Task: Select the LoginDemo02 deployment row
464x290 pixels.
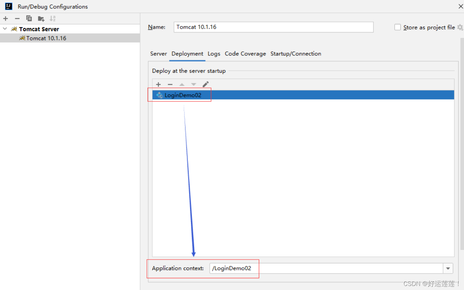Action: pos(303,95)
